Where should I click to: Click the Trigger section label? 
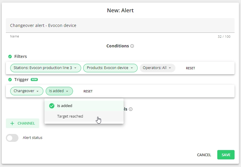pyautogui.click(x=21, y=80)
